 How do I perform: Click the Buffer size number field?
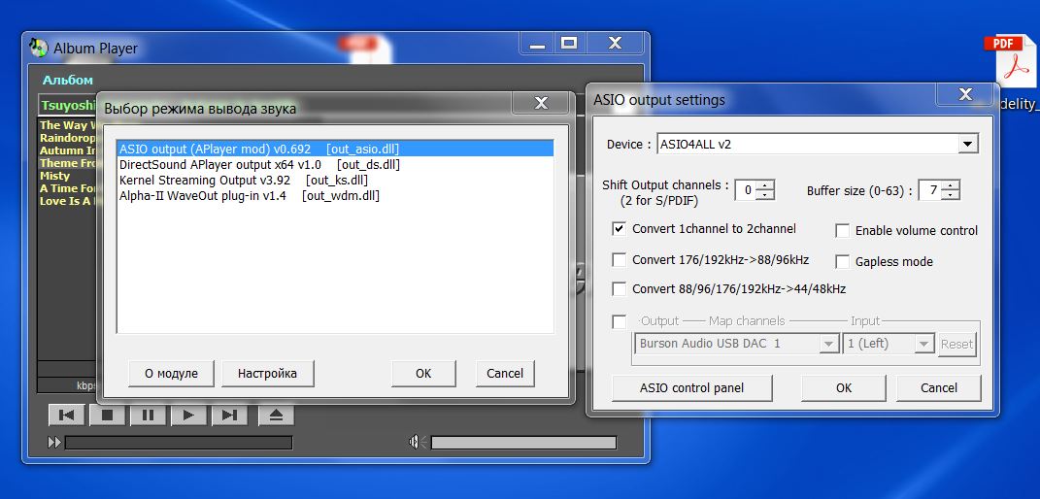click(931, 190)
